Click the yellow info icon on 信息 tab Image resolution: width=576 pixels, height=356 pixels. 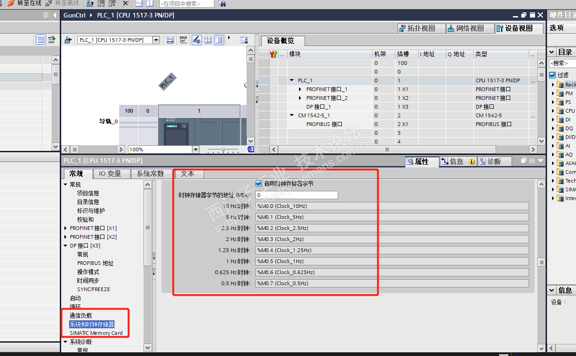[x=472, y=161]
